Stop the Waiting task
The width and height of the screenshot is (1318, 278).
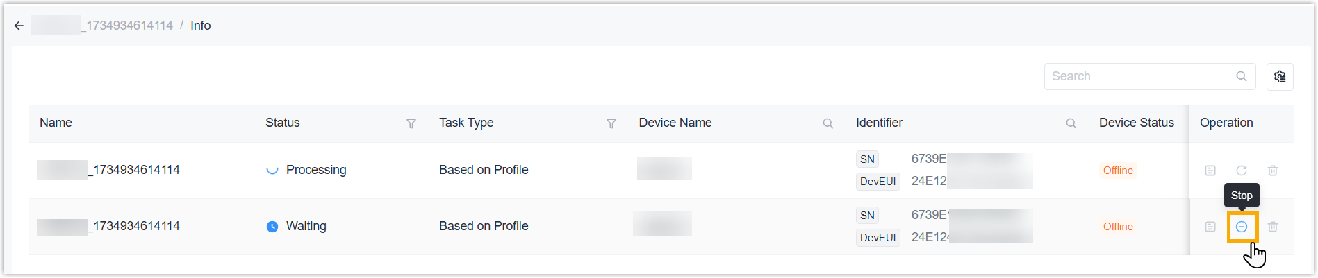pyautogui.click(x=1242, y=227)
